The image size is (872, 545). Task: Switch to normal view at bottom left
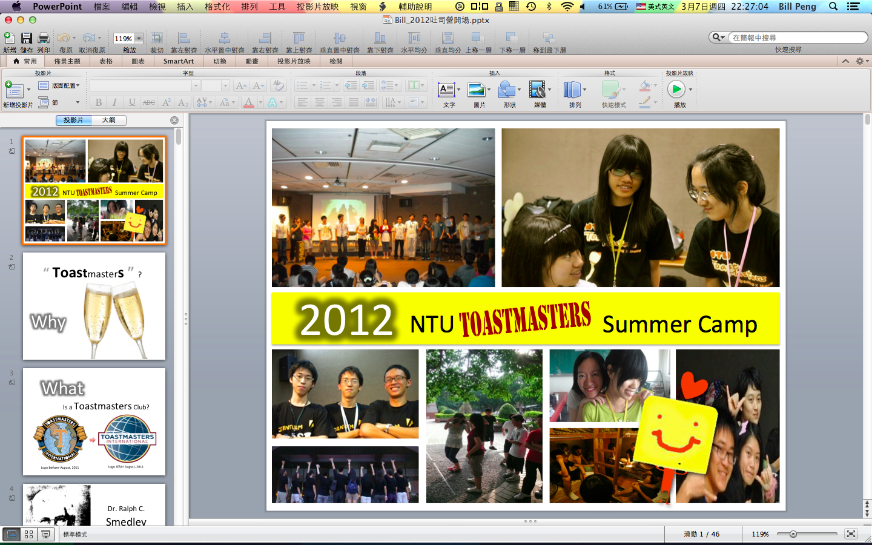point(12,534)
